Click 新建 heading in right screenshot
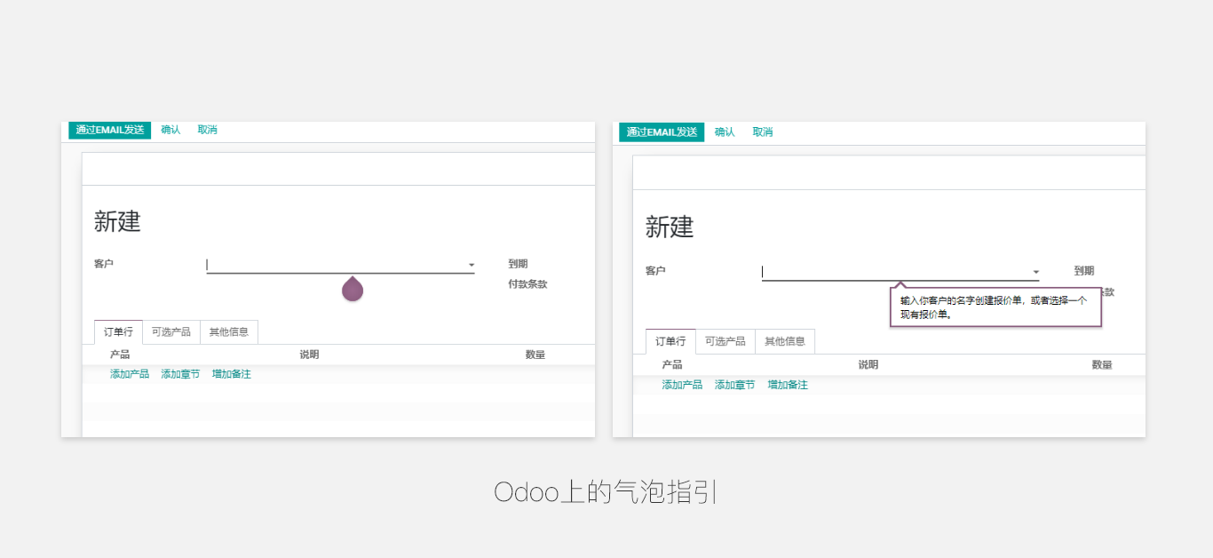 coord(670,227)
